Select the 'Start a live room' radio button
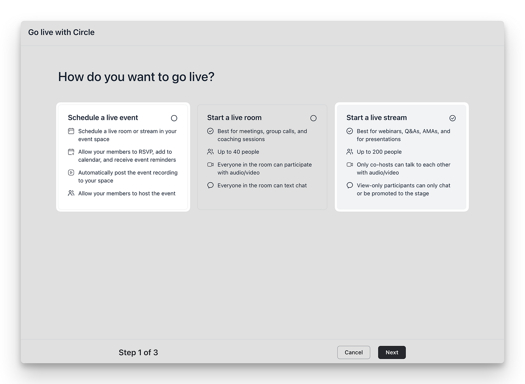525x384 pixels. (313, 118)
